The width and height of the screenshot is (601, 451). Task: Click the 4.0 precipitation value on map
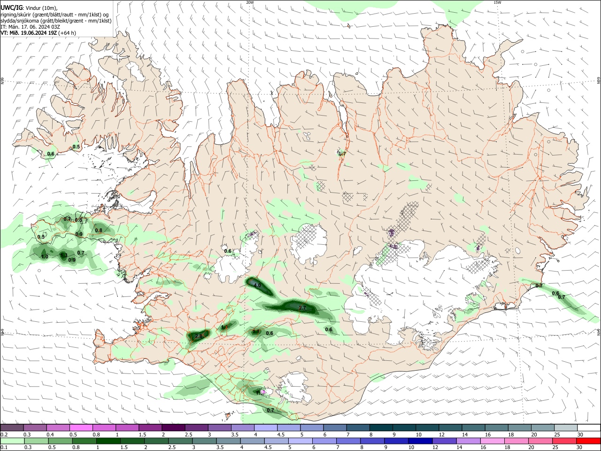click(257, 285)
